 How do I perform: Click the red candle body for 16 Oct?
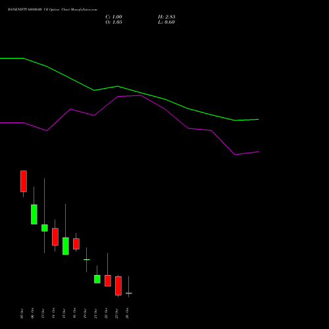pyautogui.click(x=76, y=243)
